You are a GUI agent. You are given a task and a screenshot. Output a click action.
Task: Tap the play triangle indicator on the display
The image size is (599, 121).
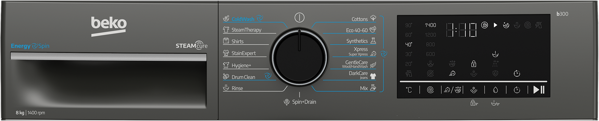click(495, 25)
